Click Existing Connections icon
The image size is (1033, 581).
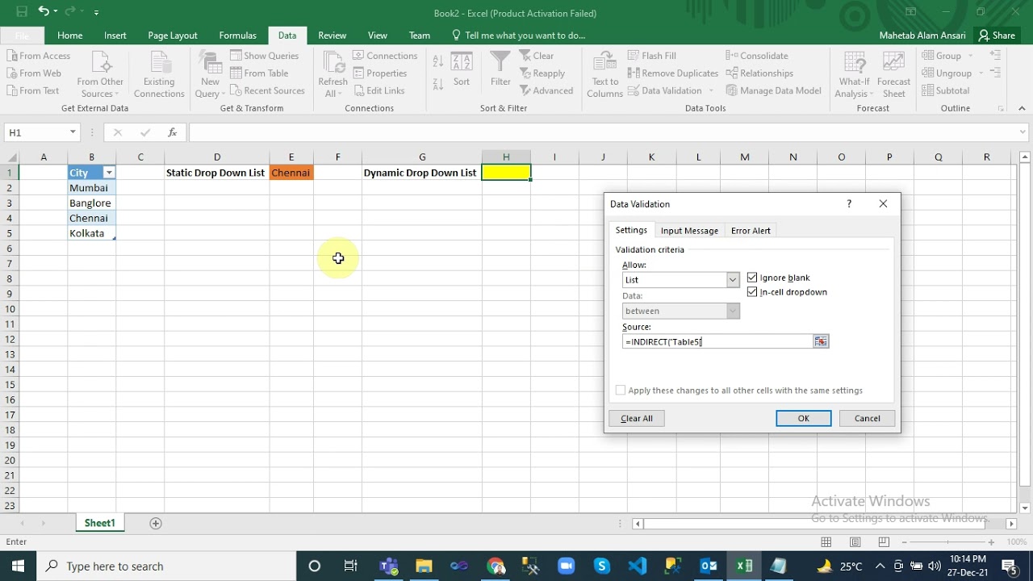point(159,74)
